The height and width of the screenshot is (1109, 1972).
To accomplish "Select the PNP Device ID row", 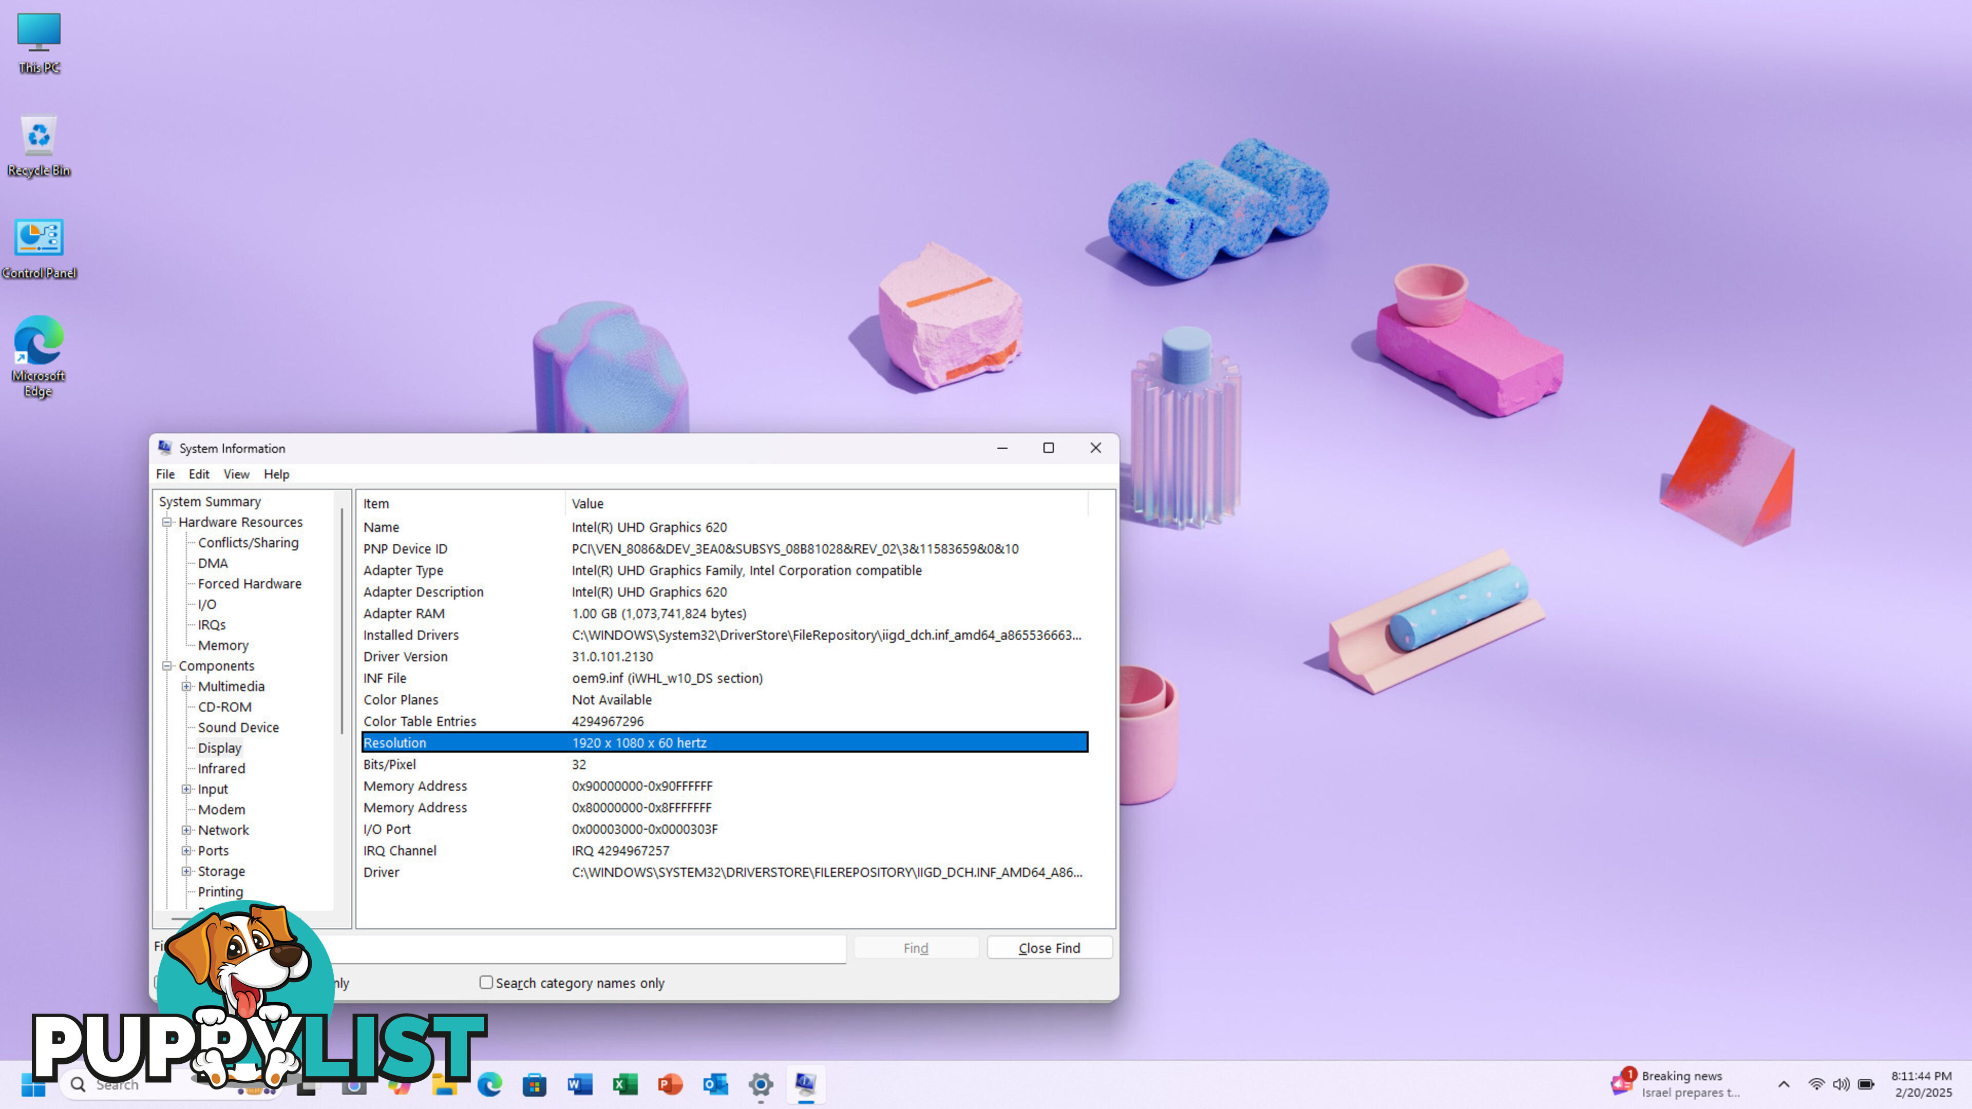I will point(724,549).
